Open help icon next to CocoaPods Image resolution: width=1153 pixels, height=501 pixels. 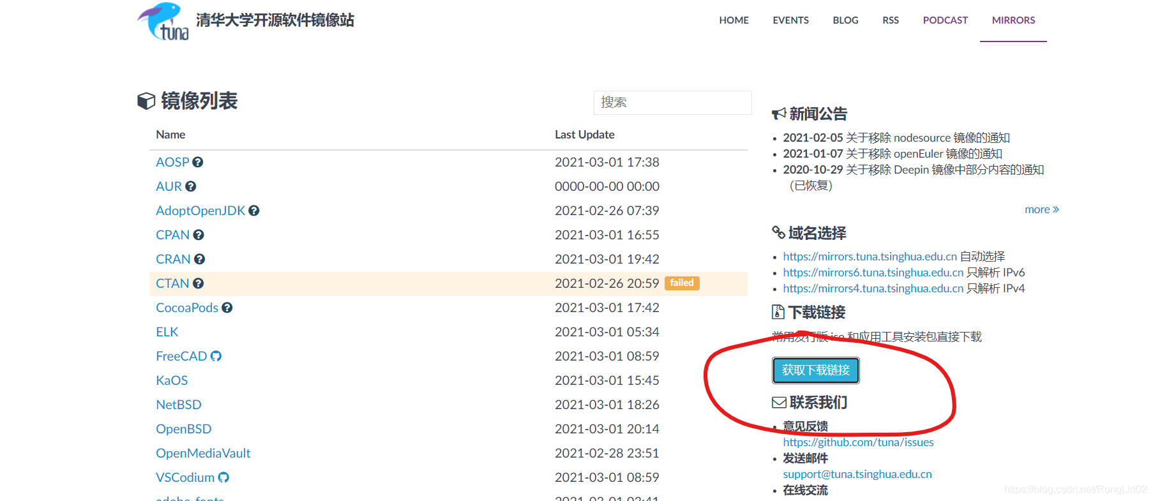(x=227, y=308)
